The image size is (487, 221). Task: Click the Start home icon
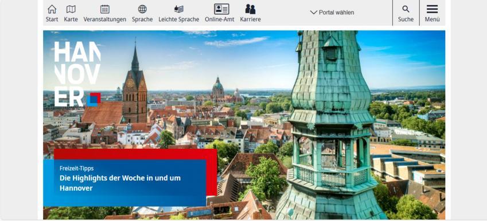tap(52, 9)
